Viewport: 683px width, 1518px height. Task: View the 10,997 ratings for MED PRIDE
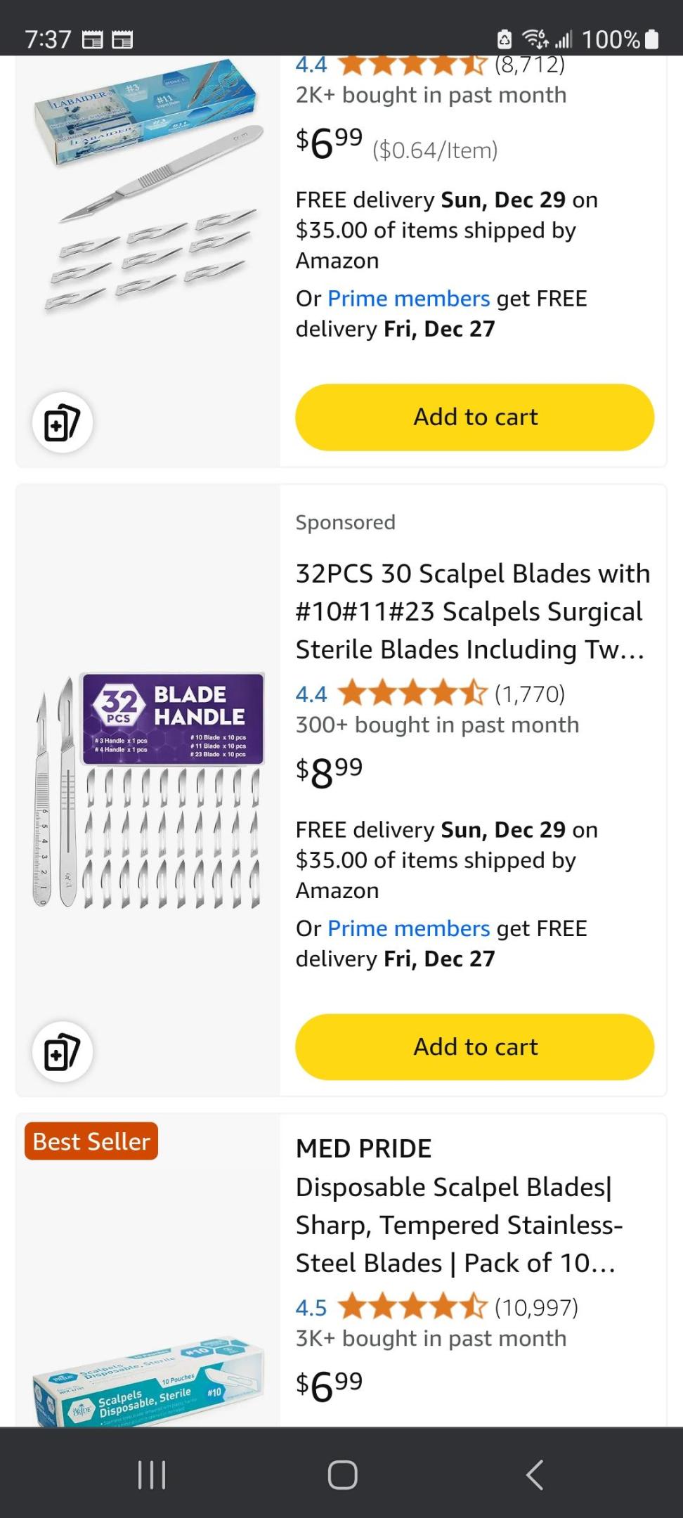pyautogui.click(x=536, y=1307)
